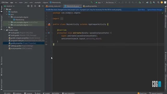The image size is (167, 94).
Task: Fold the onCreate method body
Action: point(52,33)
